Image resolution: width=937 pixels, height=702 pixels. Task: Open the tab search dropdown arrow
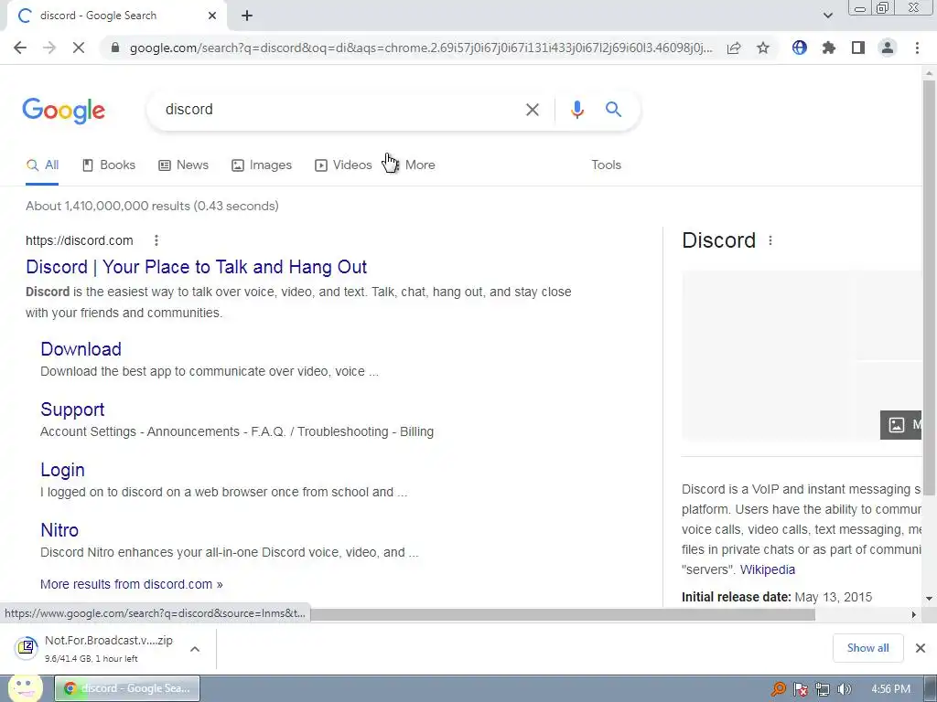coord(827,16)
